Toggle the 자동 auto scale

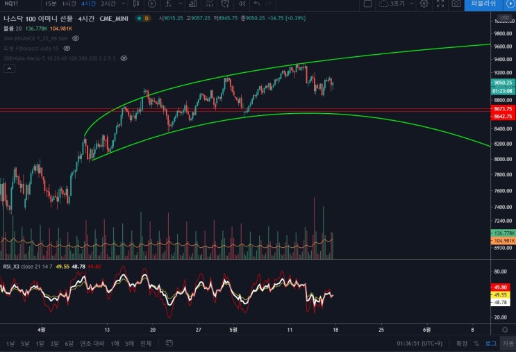click(x=508, y=344)
